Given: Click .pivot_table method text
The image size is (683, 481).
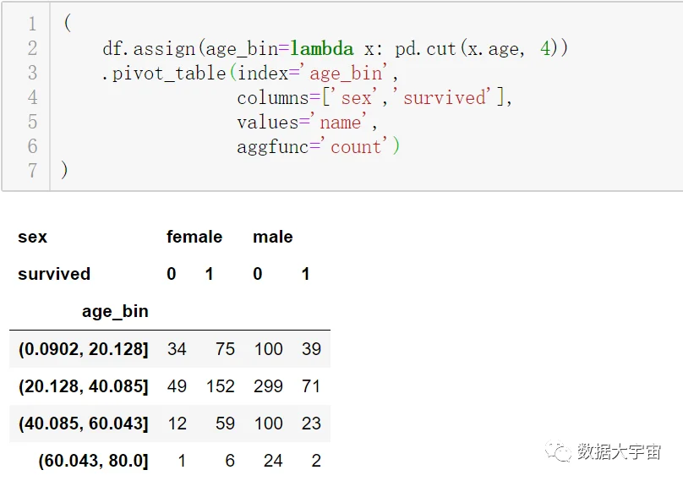Looking at the screenshot, I should click(x=163, y=74).
